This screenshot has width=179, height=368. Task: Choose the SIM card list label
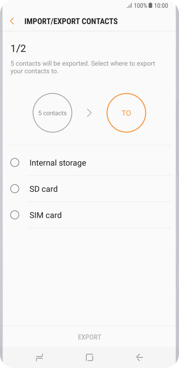tap(46, 215)
